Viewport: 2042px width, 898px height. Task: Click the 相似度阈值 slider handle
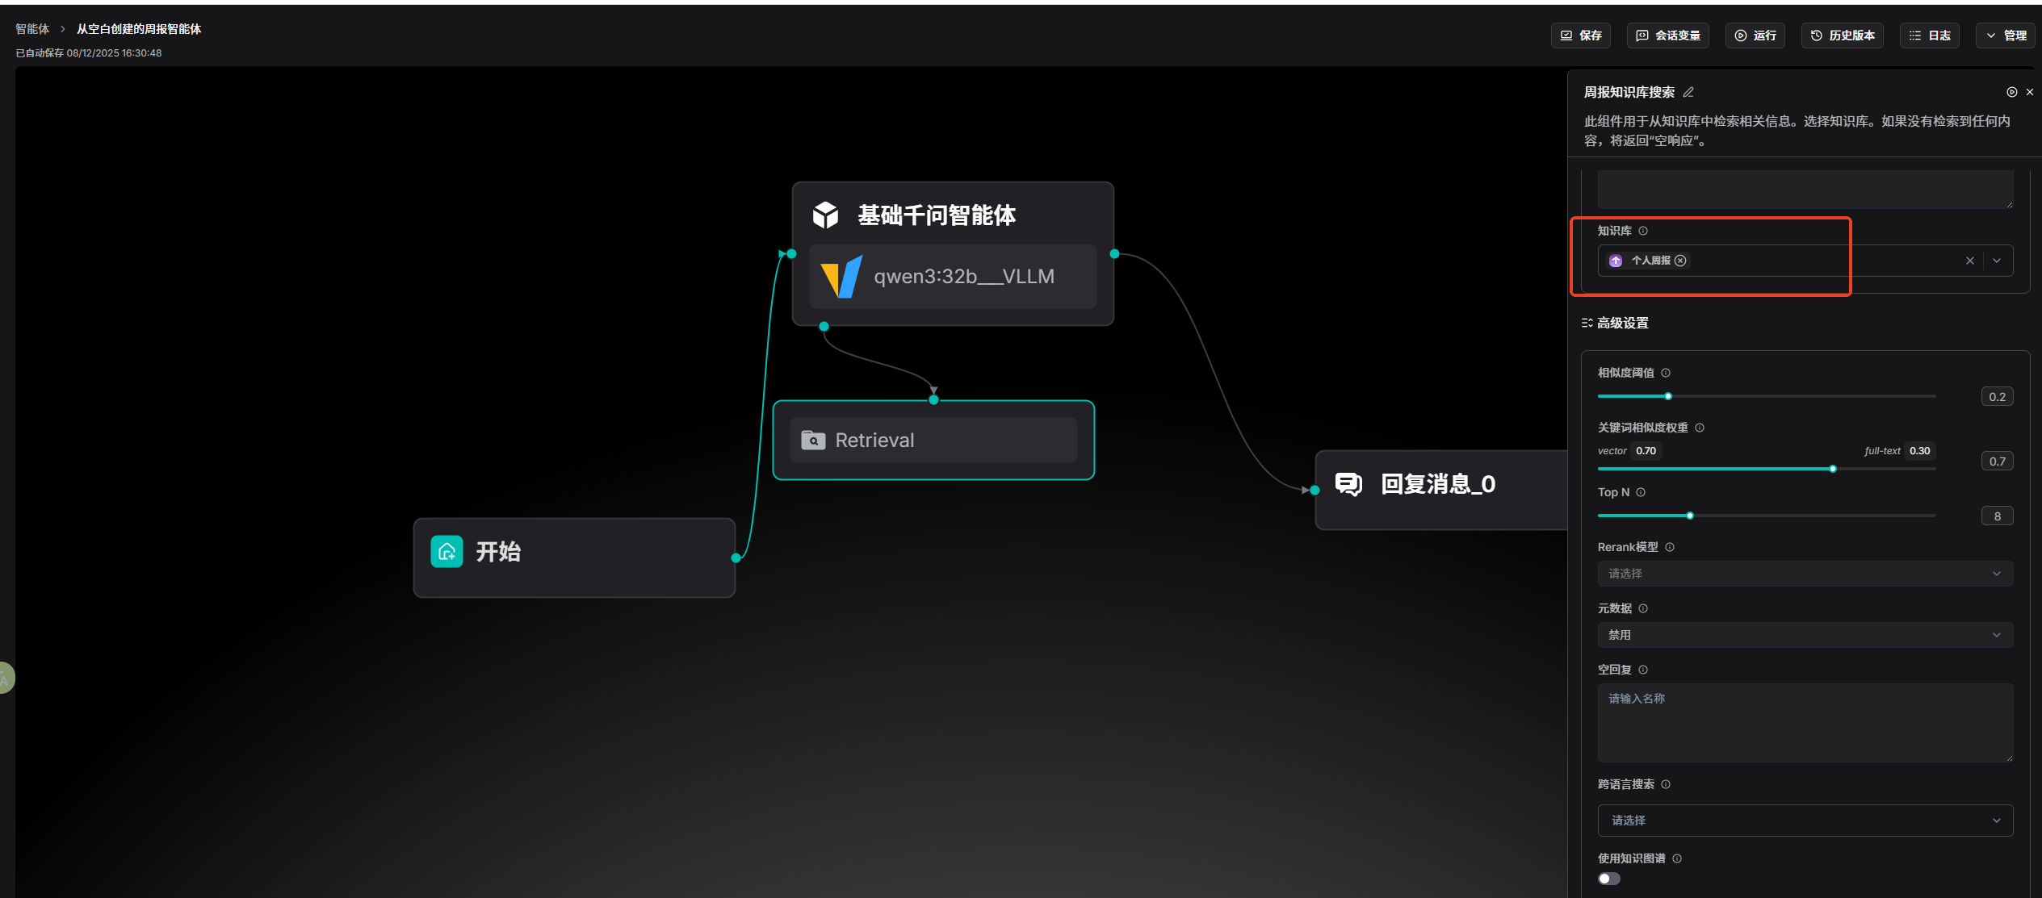coord(1668,396)
